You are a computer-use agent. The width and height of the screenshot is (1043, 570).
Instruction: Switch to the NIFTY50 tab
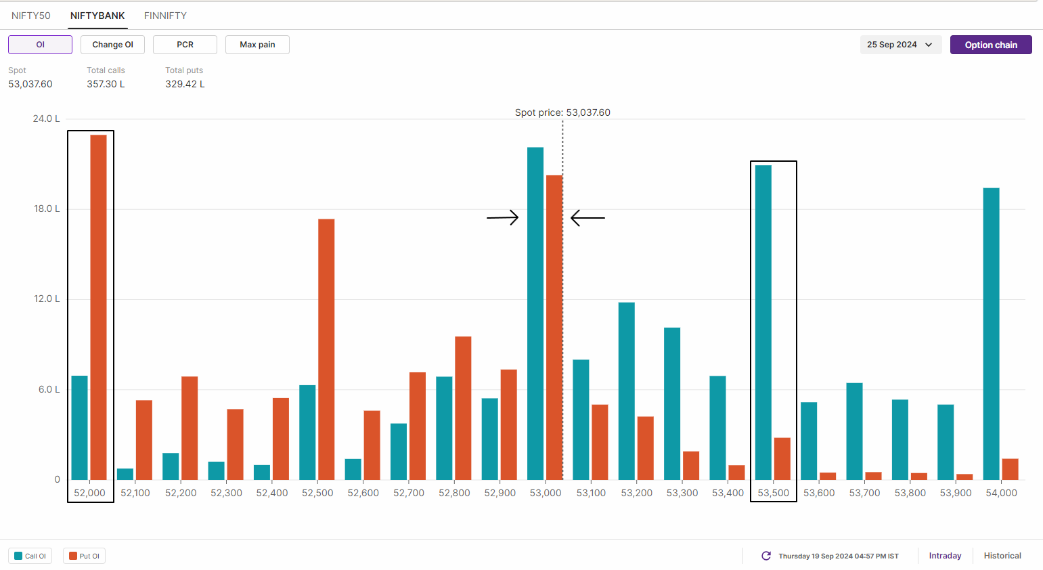pos(31,16)
